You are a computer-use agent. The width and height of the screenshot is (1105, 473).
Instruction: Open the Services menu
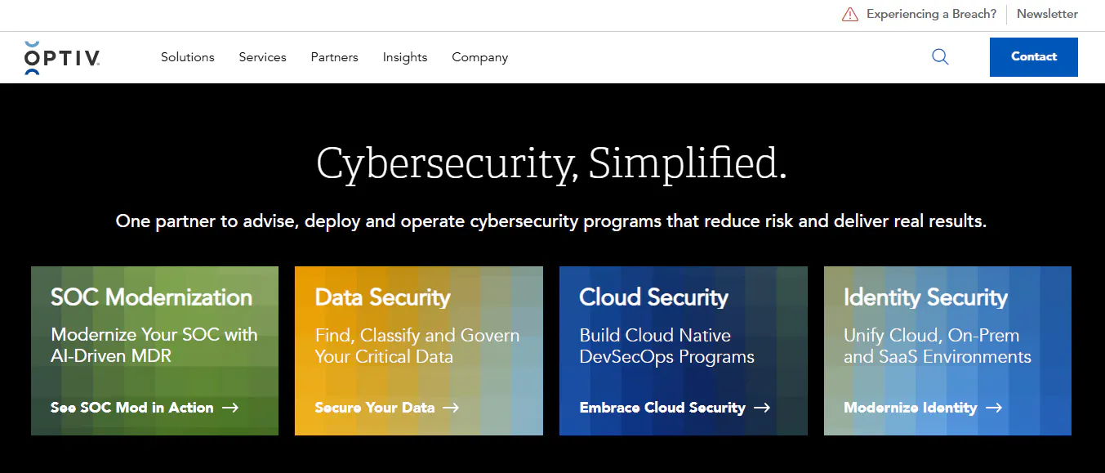[x=262, y=57]
